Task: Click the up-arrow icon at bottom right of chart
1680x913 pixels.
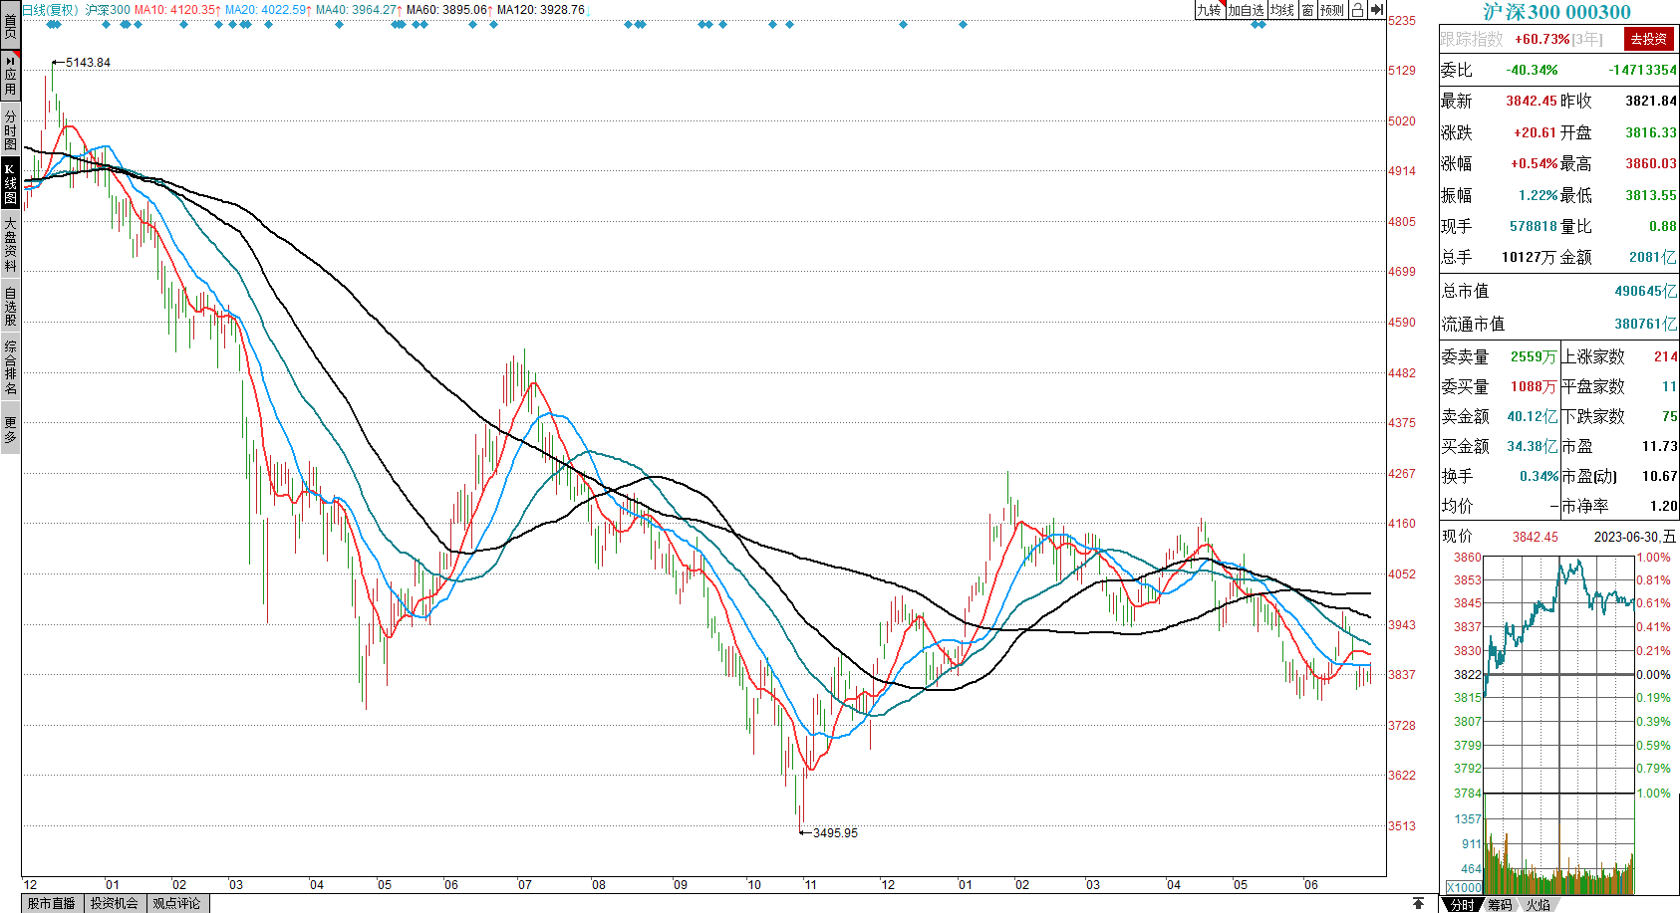Action: [x=1418, y=903]
